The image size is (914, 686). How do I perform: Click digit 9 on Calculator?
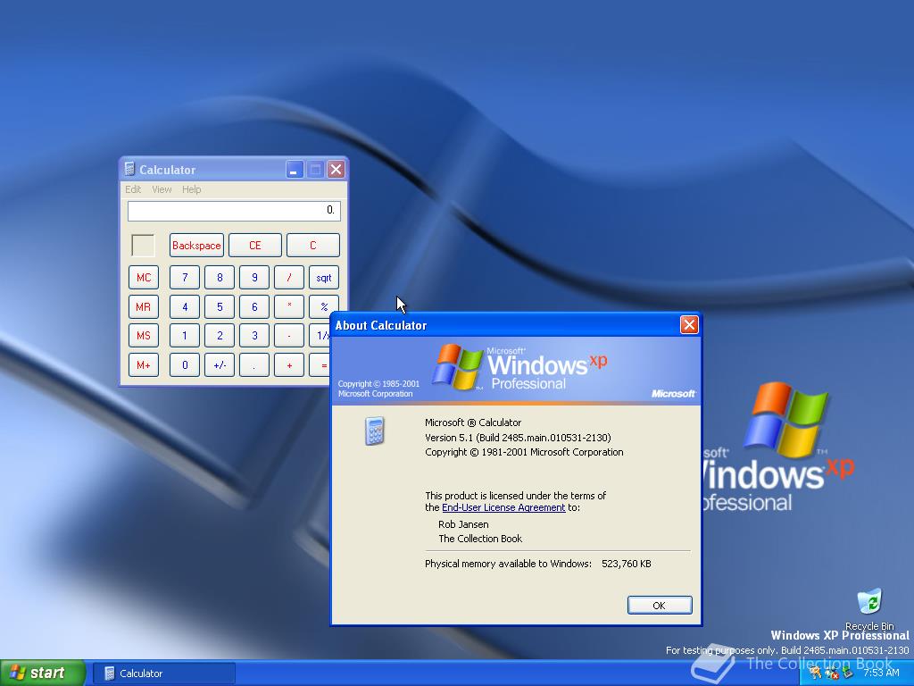click(x=254, y=278)
